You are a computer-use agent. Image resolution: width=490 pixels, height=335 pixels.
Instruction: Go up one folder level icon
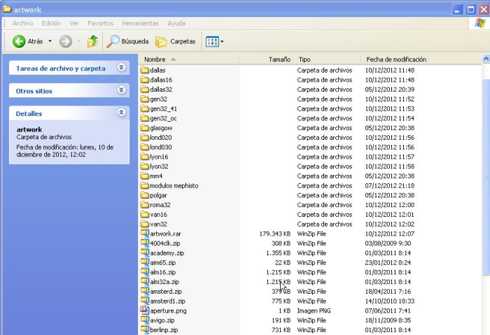pyautogui.click(x=92, y=41)
